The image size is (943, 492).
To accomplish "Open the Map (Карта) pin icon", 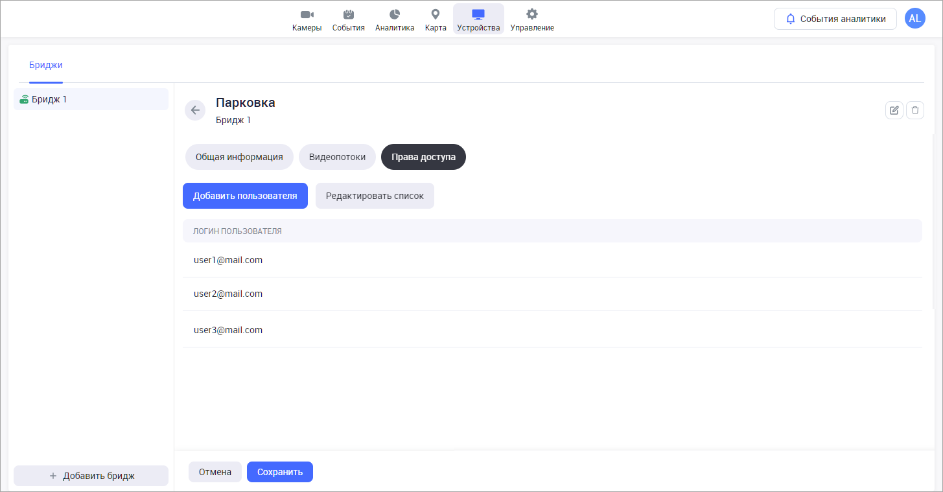I will (x=436, y=15).
